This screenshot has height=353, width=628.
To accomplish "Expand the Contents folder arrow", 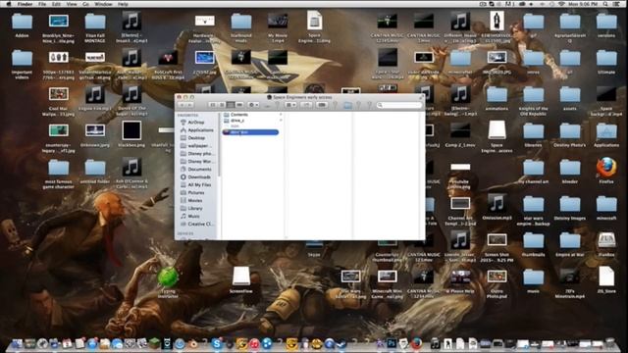I will pos(281,115).
